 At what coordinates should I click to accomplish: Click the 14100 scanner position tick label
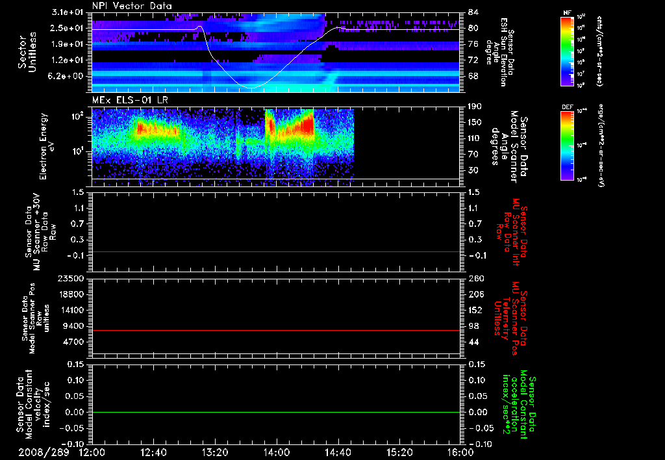[x=70, y=310]
